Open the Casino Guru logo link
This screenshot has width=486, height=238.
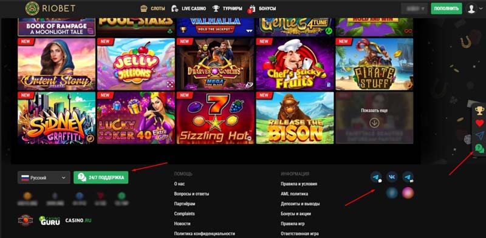coord(50,220)
